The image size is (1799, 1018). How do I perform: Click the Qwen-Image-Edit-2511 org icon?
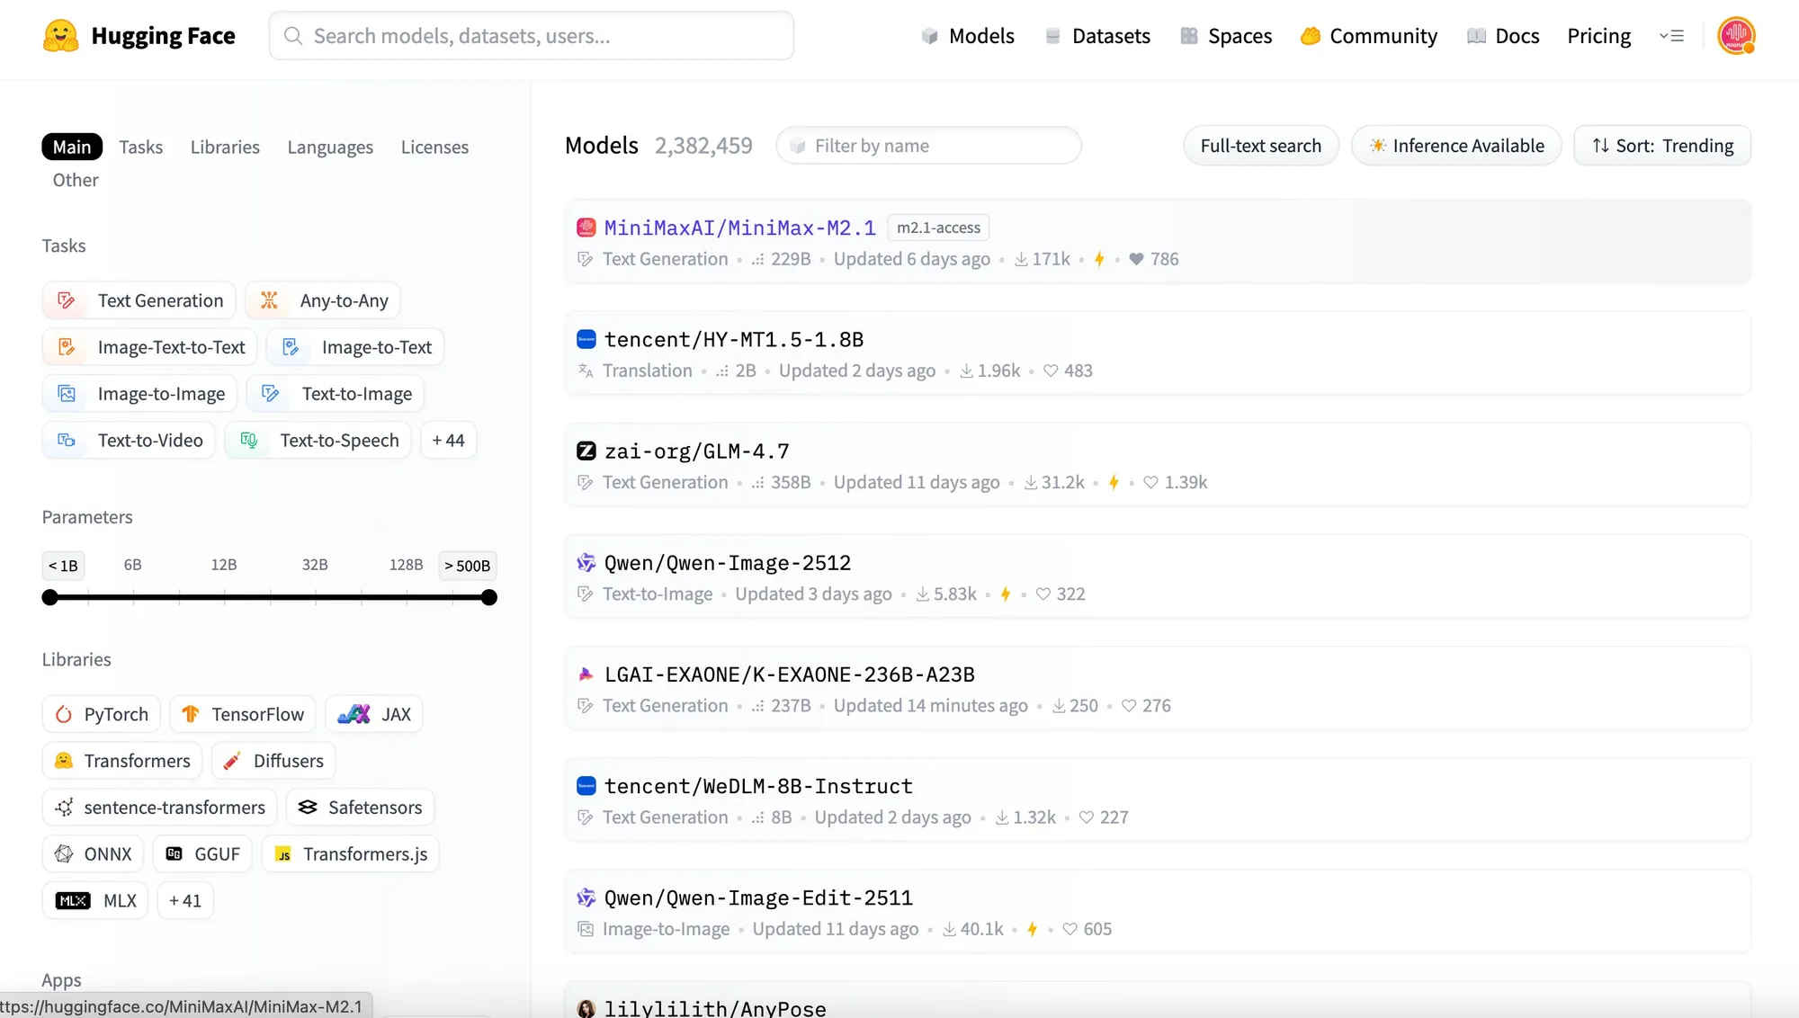586,897
